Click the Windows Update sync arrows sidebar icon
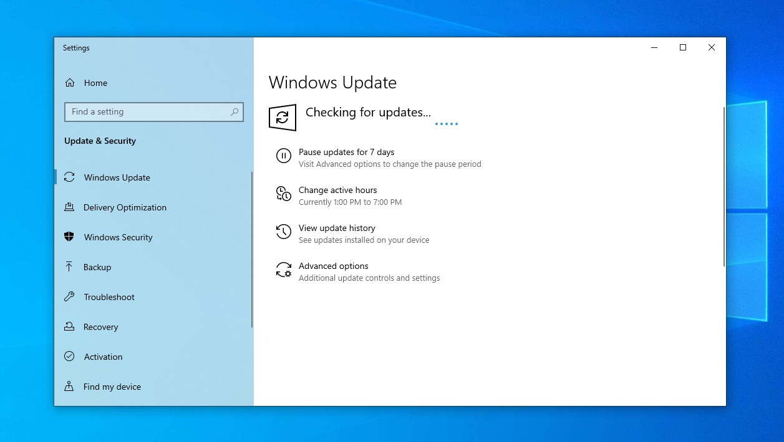784x442 pixels. [69, 177]
